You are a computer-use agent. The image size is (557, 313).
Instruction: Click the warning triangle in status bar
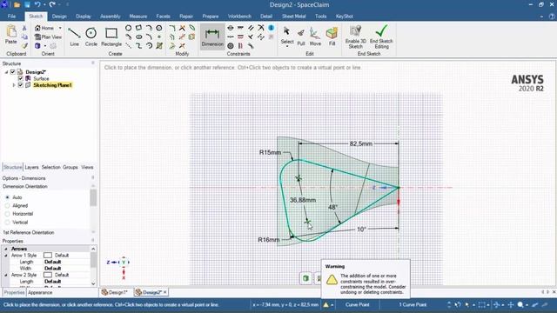pos(325,304)
